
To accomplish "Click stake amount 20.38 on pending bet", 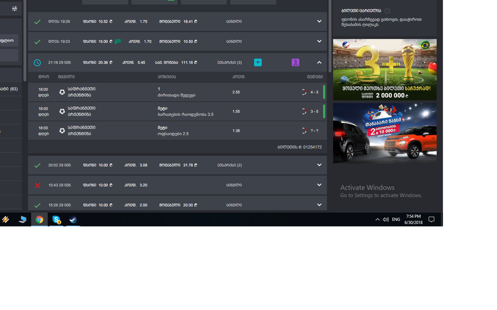I will click(105, 62).
